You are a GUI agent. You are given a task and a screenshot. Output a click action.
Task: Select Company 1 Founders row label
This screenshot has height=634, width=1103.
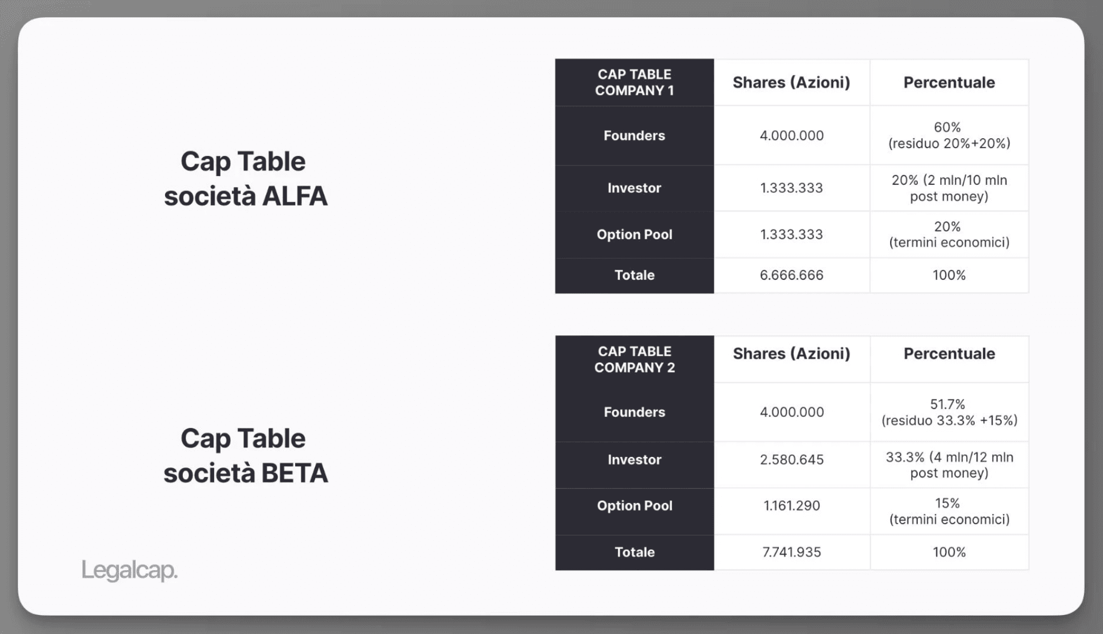[x=634, y=135]
